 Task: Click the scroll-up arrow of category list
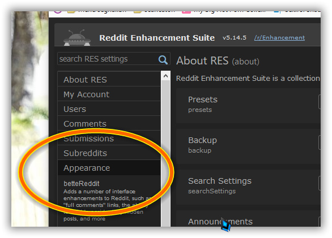tap(166, 76)
